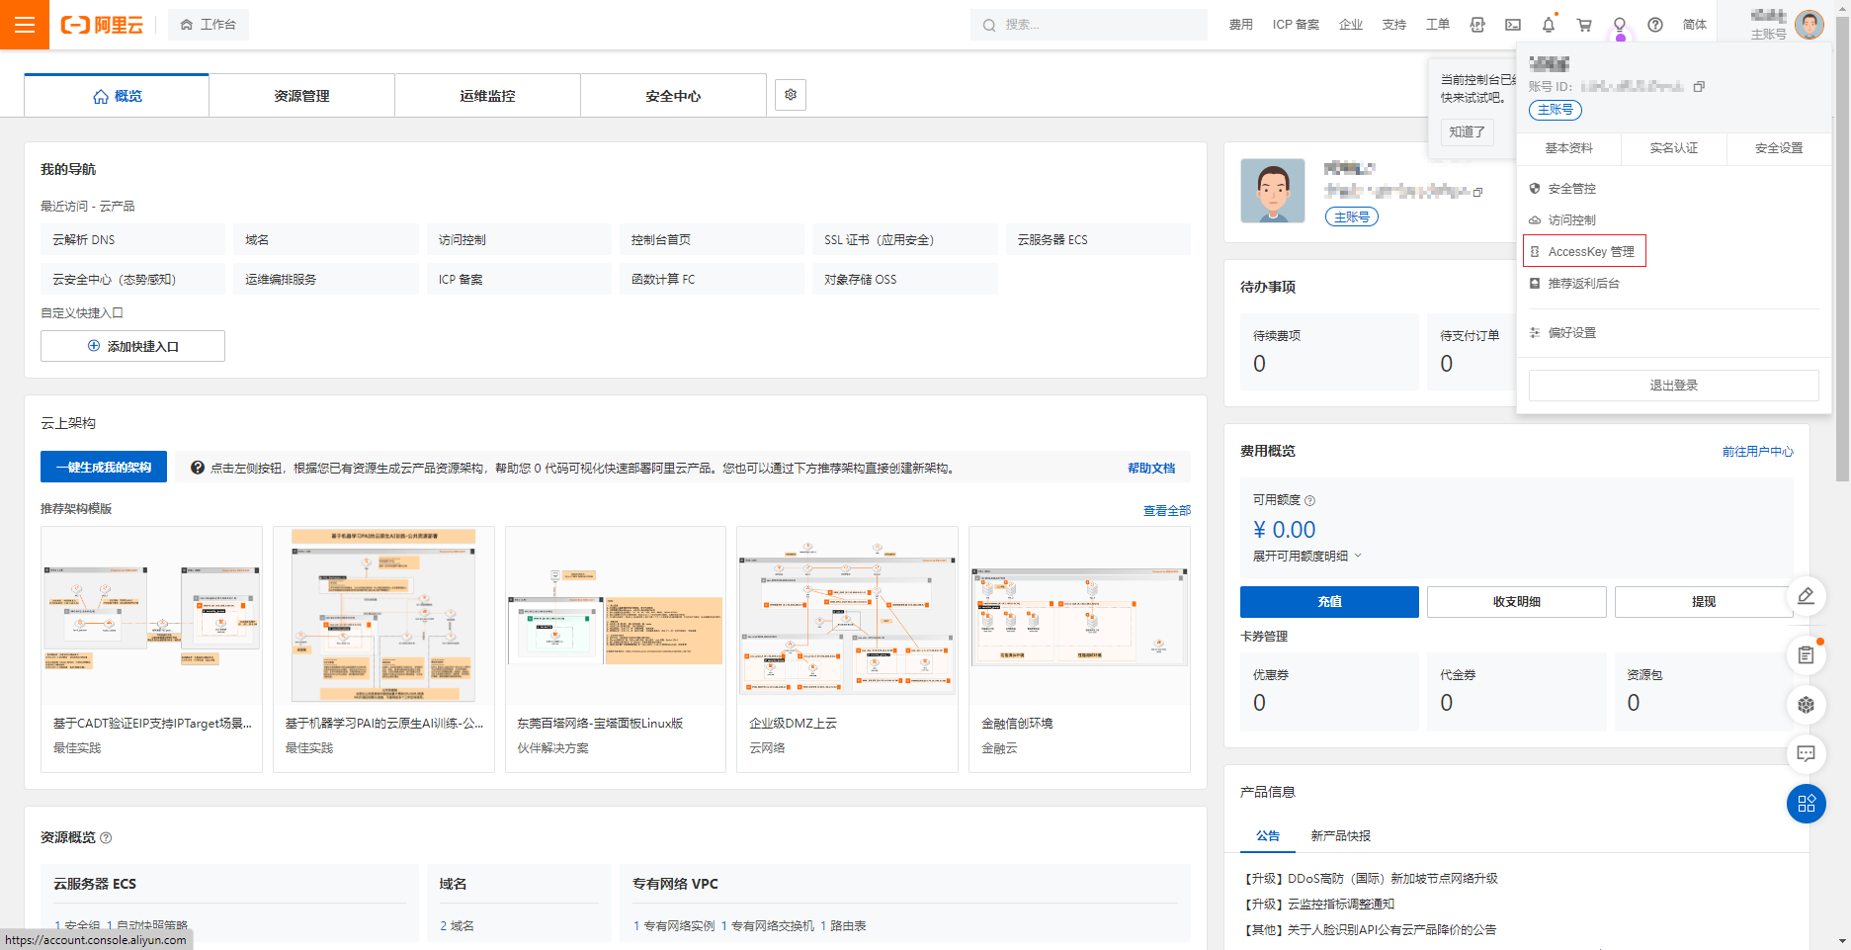Open the floating chat feedback icon

tap(1806, 754)
